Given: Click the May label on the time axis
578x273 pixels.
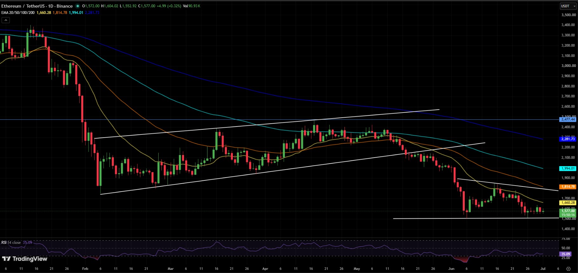Looking at the screenshot, I should pyautogui.click(x=357, y=269).
